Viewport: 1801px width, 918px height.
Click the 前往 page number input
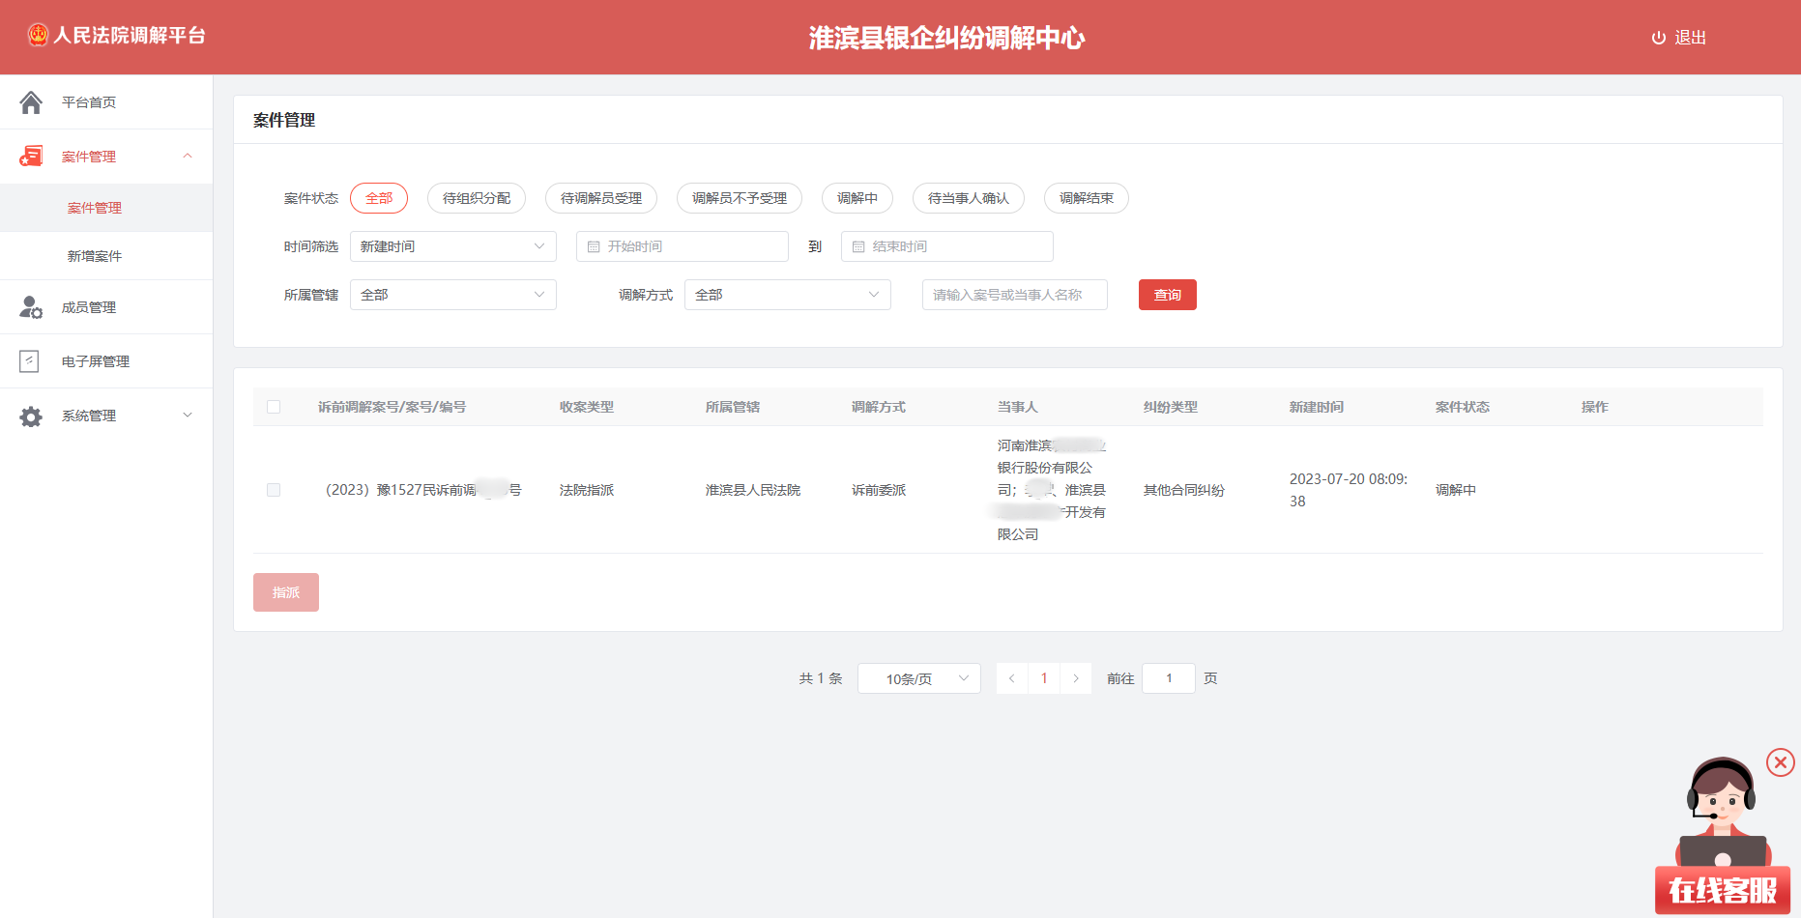point(1169,678)
